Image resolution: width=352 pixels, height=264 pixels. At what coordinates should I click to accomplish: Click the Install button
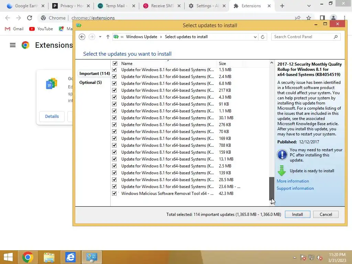tap(297, 214)
